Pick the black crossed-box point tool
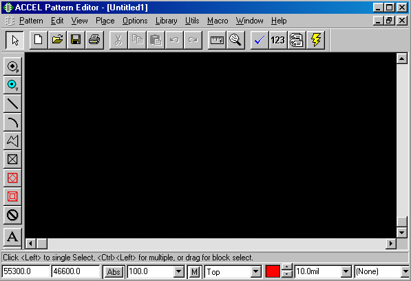The width and height of the screenshot is (411, 281). [x=12, y=159]
